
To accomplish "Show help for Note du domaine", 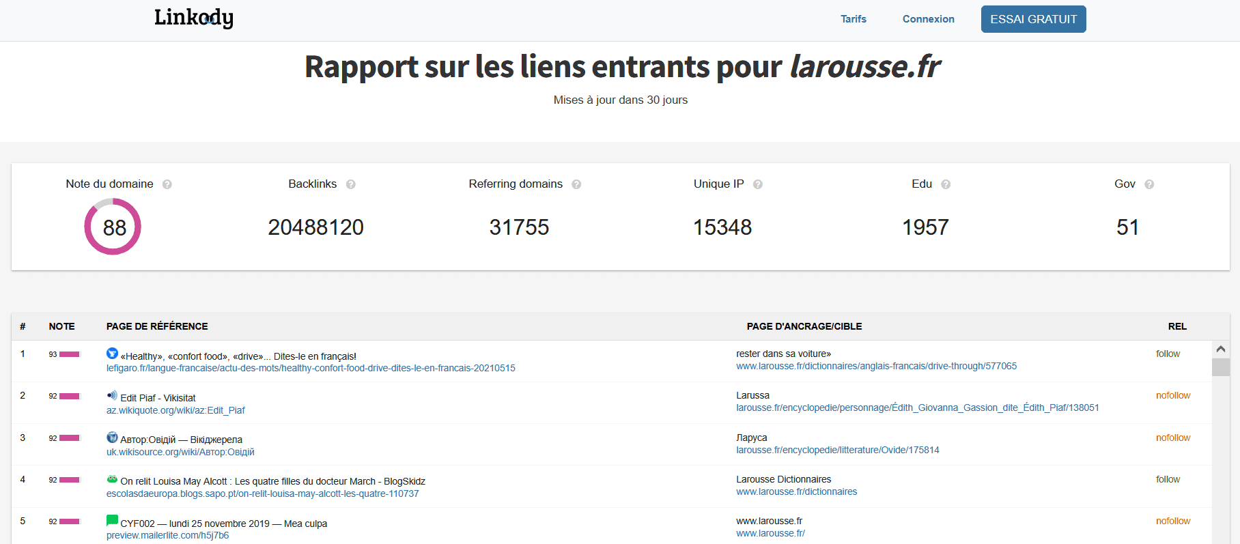I will [167, 184].
